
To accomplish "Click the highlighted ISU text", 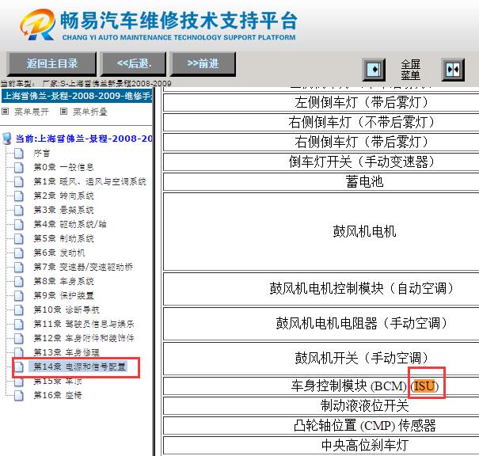I will tap(424, 386).
